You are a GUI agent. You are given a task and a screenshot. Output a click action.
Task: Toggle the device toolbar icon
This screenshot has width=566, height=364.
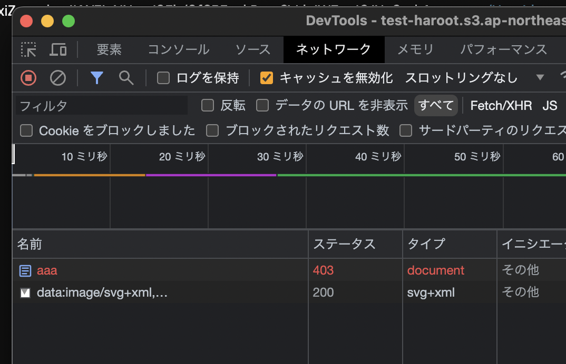tap(58, 50)
